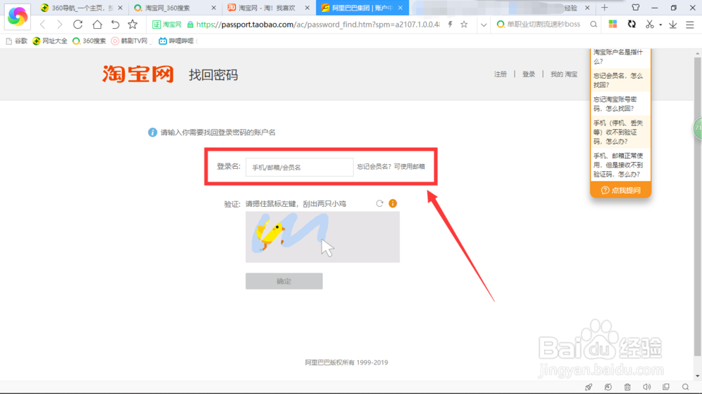This screenshot has height=394, width=702.
Task: Bookmark page with address bar star
Action: tap(464, 25)
